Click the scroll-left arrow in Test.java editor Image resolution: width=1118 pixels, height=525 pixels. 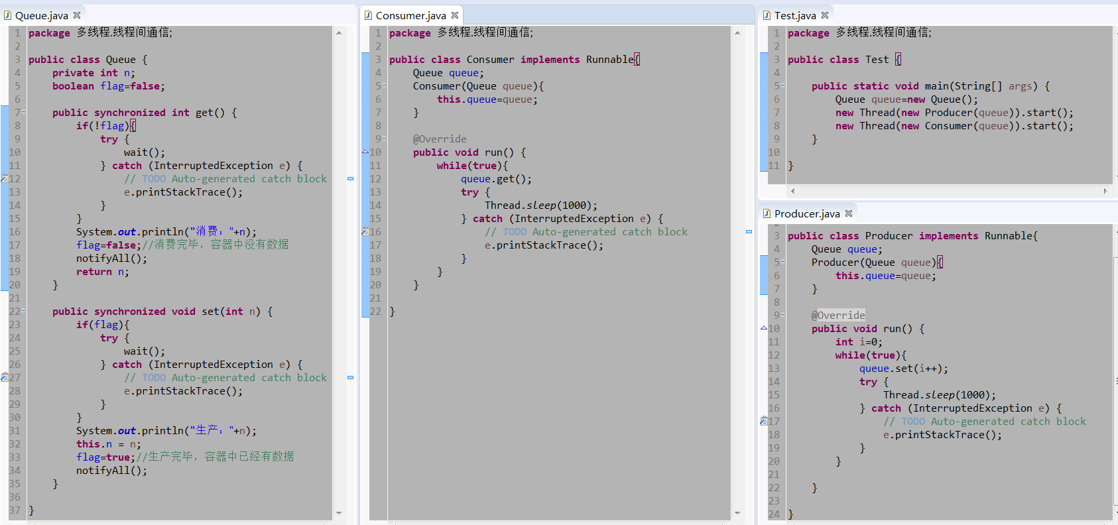click(792, 191)
